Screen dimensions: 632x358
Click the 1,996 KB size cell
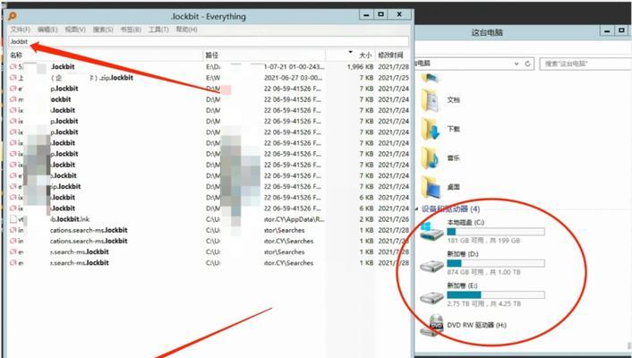click(x=361, y=66)
